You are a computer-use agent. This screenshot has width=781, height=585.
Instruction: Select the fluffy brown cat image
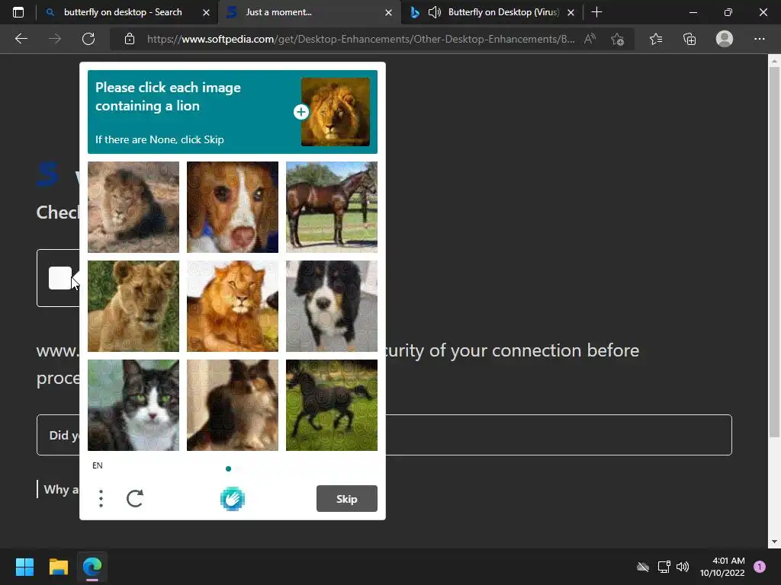(233, 405)
